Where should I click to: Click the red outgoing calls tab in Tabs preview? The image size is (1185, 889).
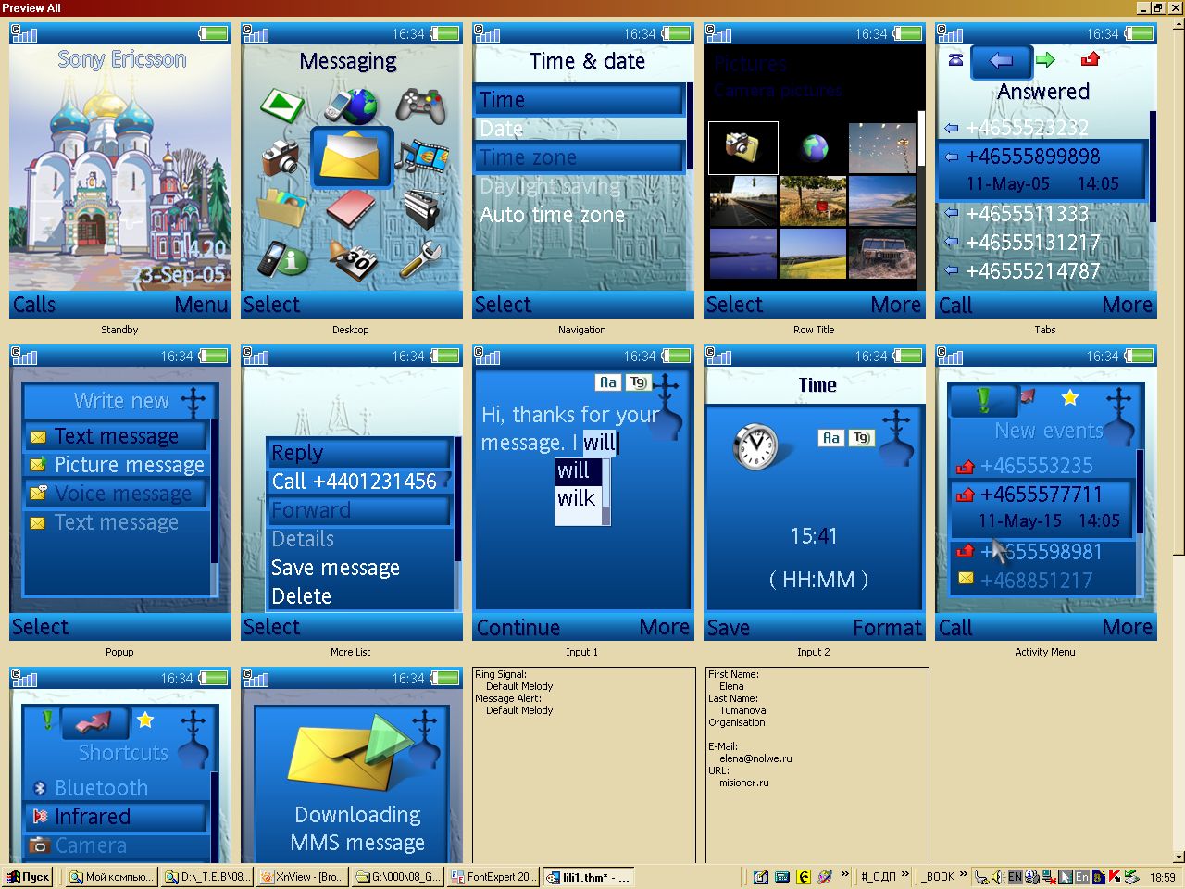coord(1090,60)
